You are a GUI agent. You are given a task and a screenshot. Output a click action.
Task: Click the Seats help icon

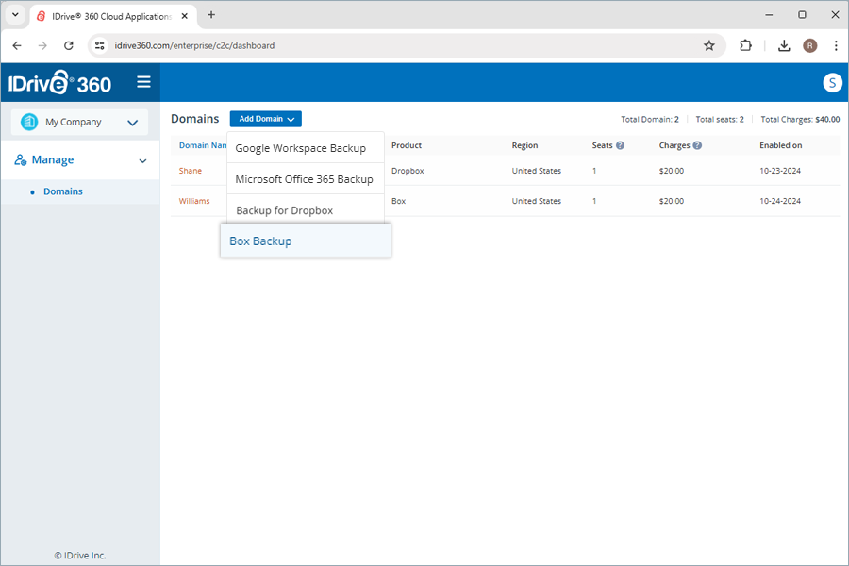623,145
